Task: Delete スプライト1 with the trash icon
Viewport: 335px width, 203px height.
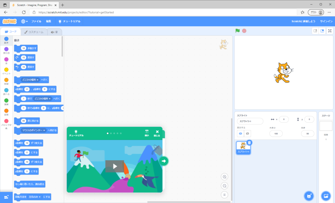Action: (249, 142)
